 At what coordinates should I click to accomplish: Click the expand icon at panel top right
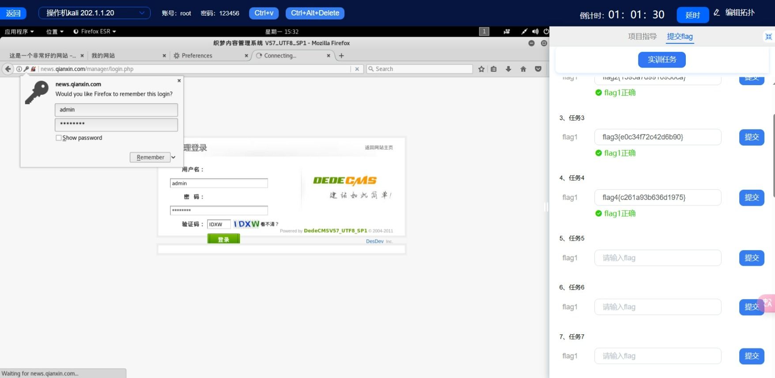tap(769, 37)
